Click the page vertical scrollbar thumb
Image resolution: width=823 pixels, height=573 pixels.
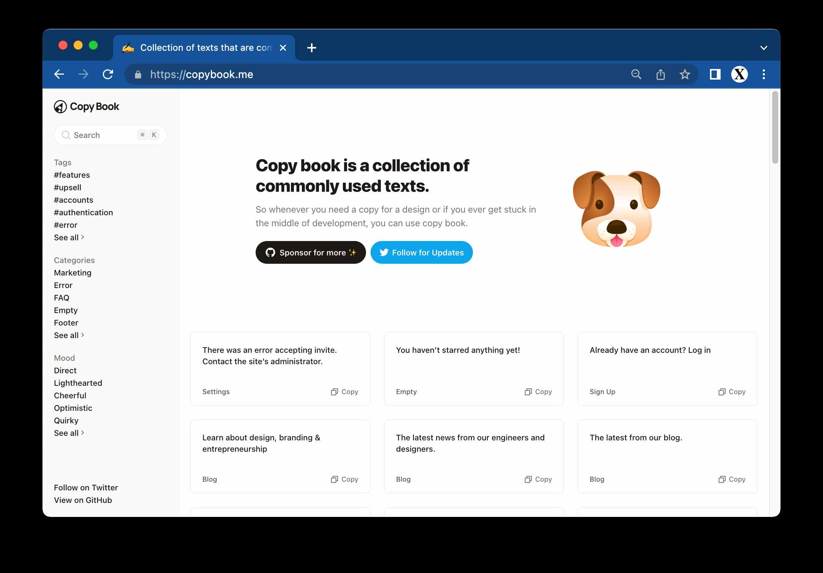(775, 127)
